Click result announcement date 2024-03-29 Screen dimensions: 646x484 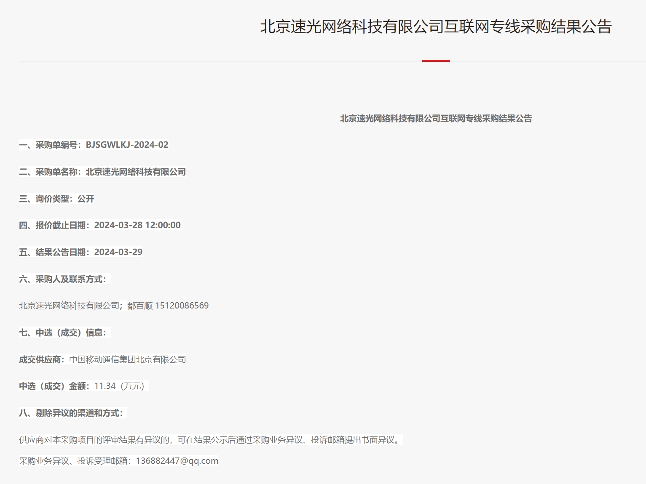click(x=118, y=252)
